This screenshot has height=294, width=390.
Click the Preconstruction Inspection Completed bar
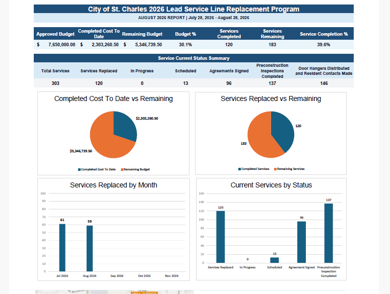(x=329, y=233)
